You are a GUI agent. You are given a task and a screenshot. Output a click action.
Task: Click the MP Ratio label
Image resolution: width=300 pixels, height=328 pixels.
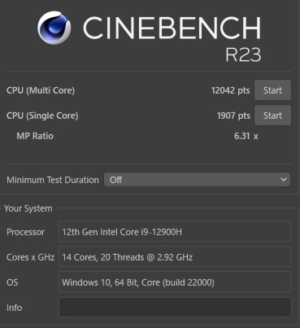coord(35,136)
